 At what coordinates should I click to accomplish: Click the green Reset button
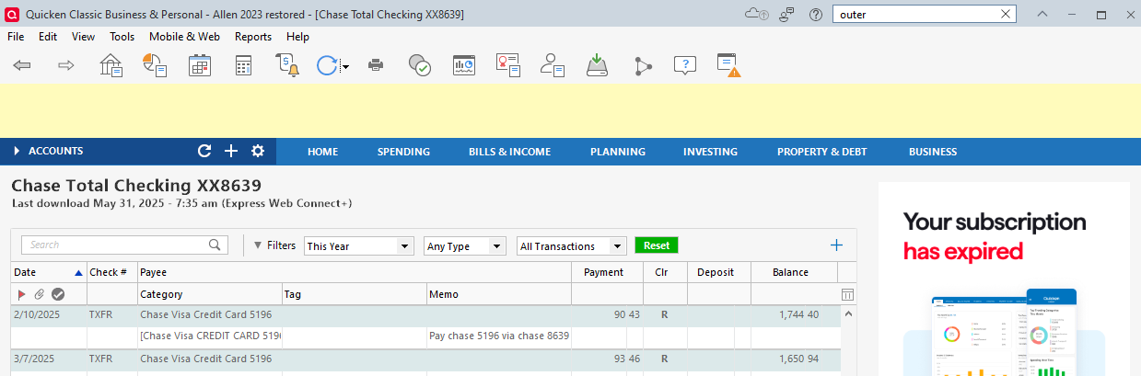click(657, 245)
